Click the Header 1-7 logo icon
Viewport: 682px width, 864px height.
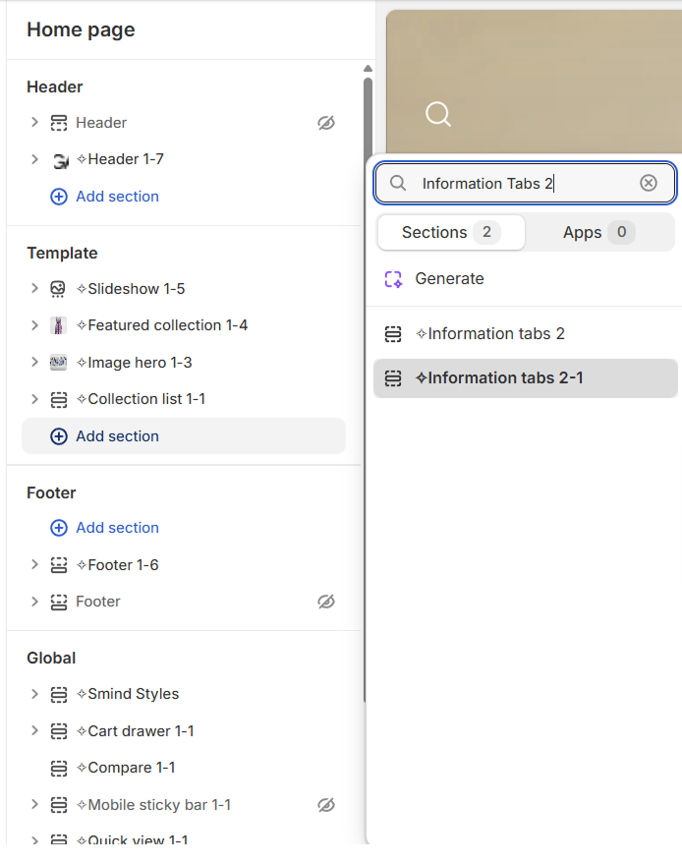click(59, 160)
